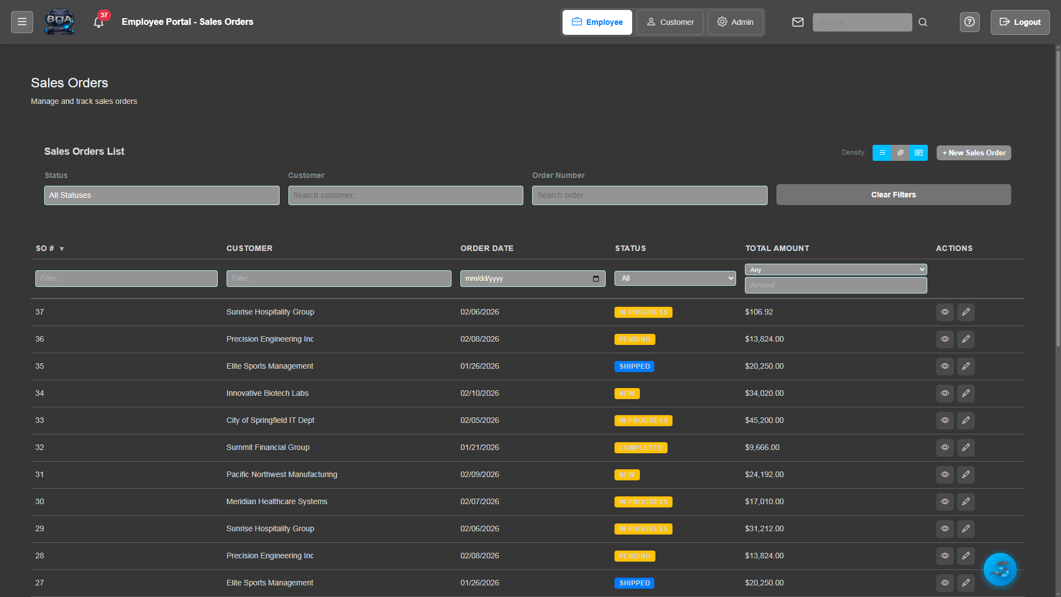Create a New Sales Order
The width and height of the screenshot is (1061, 597).
[x=974, y=153]
